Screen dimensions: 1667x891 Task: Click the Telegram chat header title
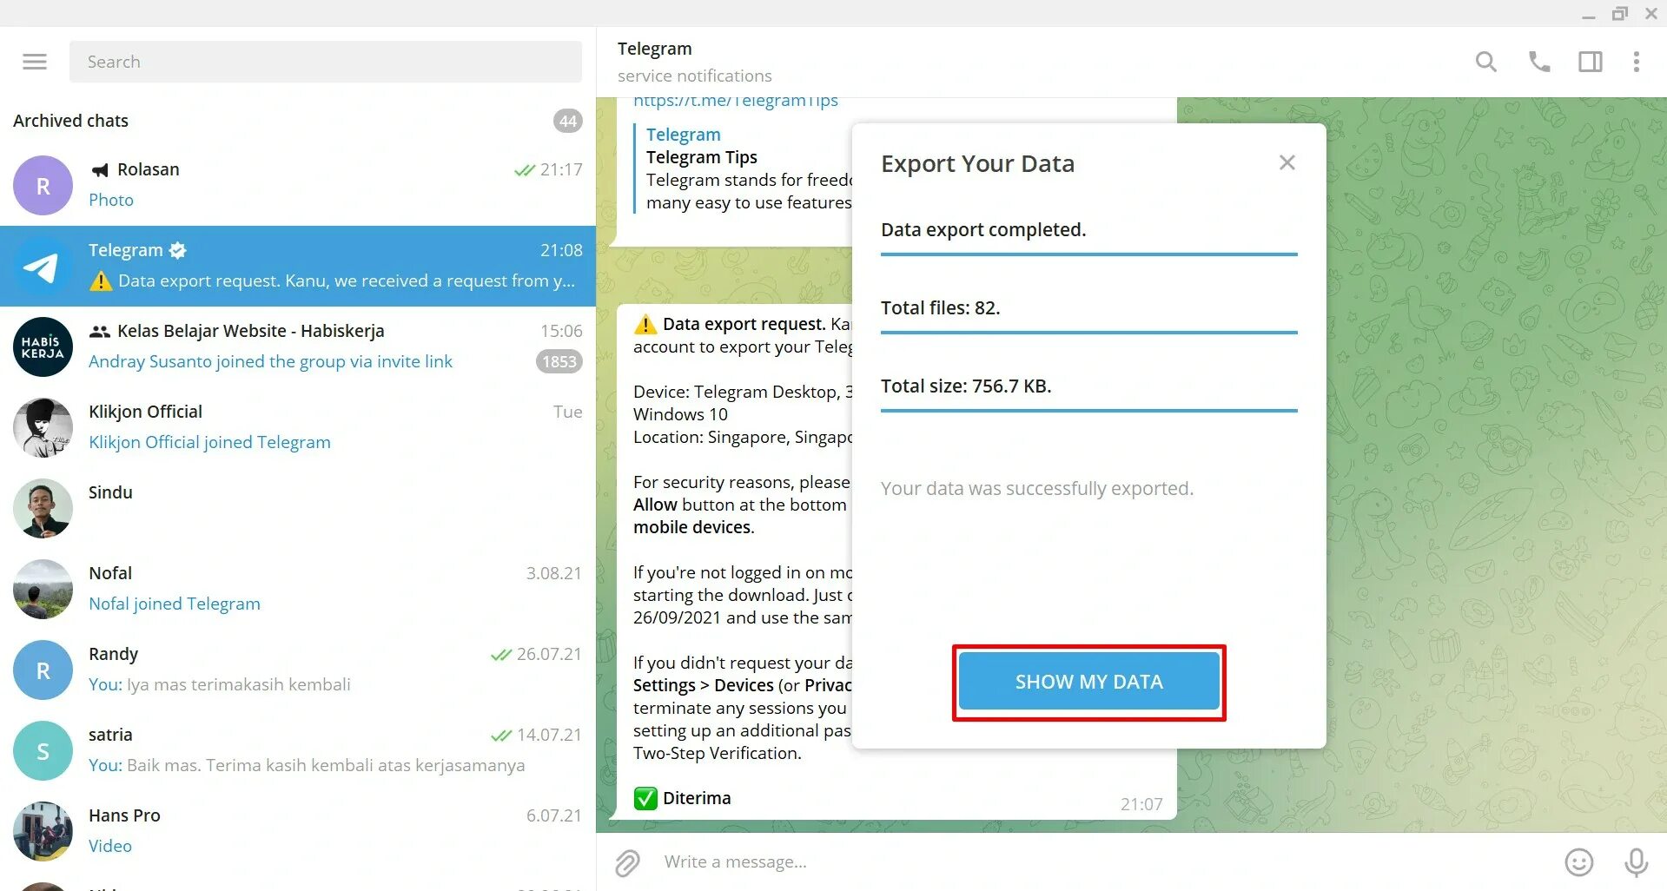point(655,49)
